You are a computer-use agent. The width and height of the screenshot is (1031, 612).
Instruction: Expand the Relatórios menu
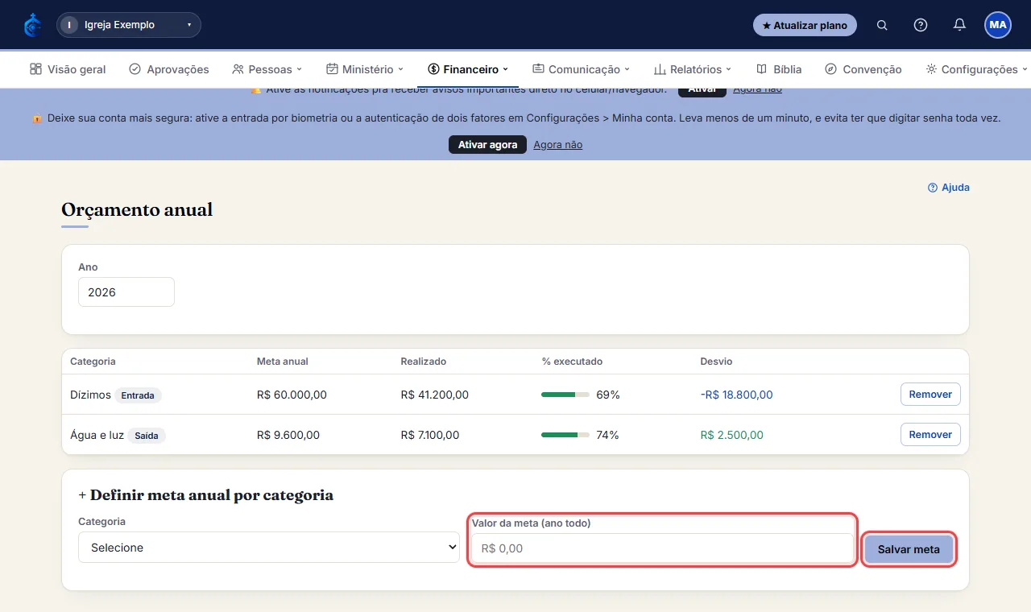pyautogui.click(x=693, y=69)
